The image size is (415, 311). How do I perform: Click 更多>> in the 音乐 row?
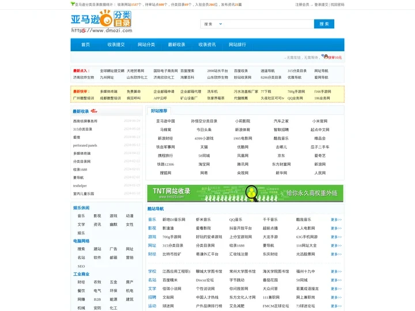coord(336,220)
